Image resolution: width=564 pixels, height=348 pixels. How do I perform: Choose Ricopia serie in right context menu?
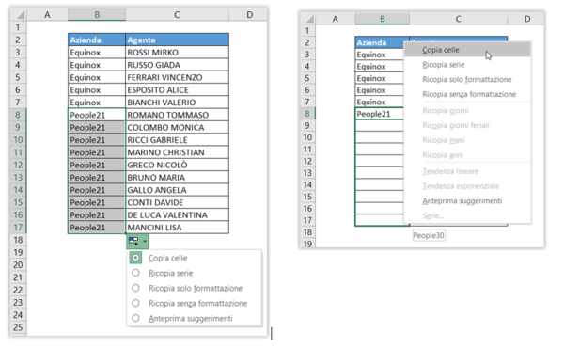tap(467, 64)
